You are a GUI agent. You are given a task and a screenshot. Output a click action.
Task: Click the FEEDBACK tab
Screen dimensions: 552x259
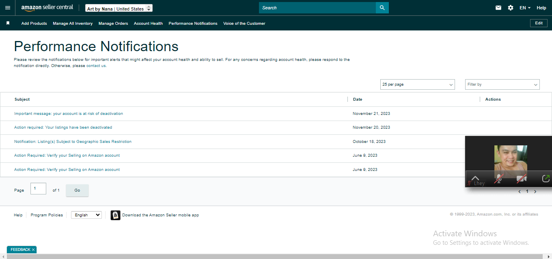pos(20,250)
